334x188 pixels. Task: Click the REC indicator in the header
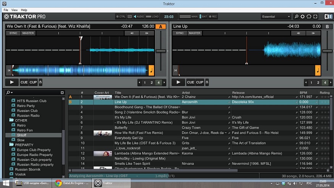(213, 16)
